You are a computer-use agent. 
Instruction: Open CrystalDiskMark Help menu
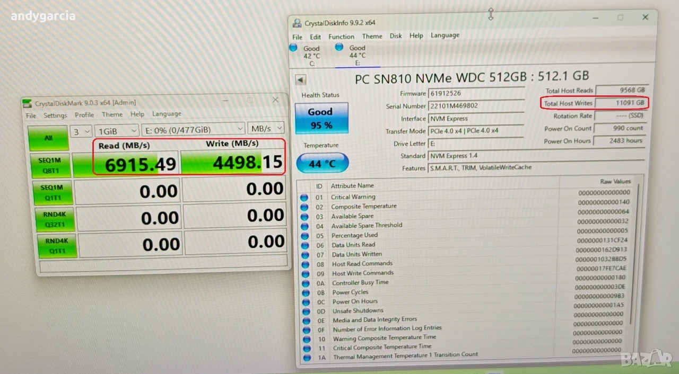coord(137,114)
